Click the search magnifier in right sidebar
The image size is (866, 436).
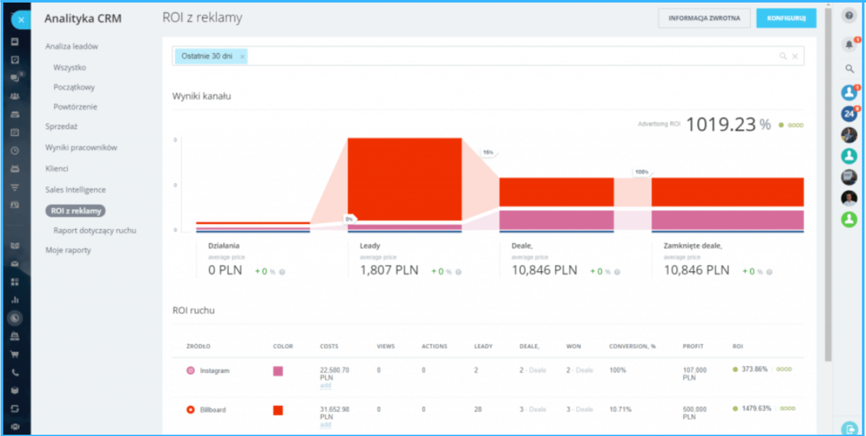click(x=849, y=69)
